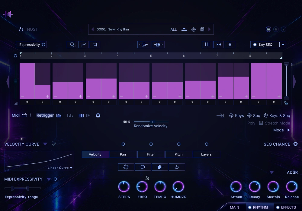The width and height of the screenshot is (302, 211).
Task: Open the sequencer settings gear
Action: pos(98,115)
